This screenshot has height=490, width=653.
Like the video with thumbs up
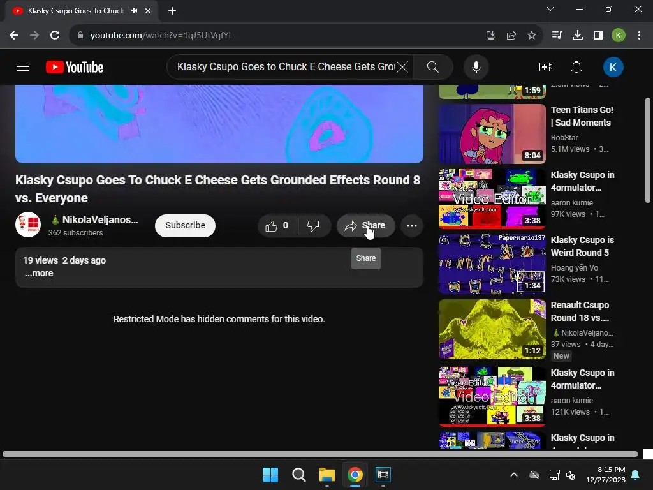click(277, 226)
